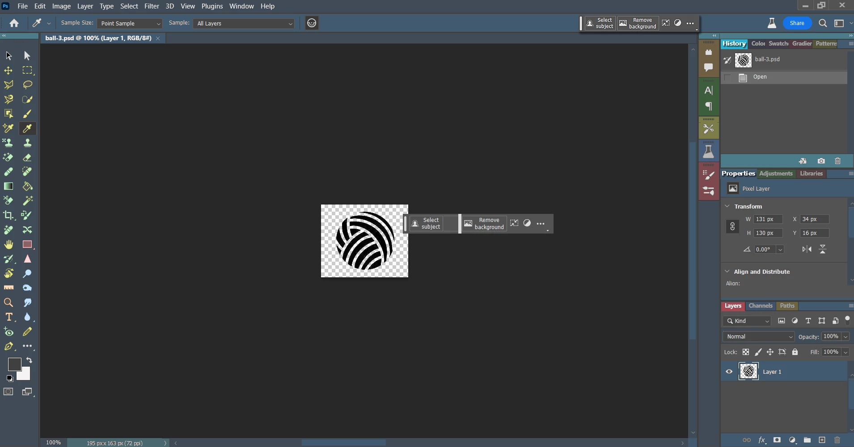Select the Hand tool
The height and width of the screenshot is (447, 854).
point(8,244)
